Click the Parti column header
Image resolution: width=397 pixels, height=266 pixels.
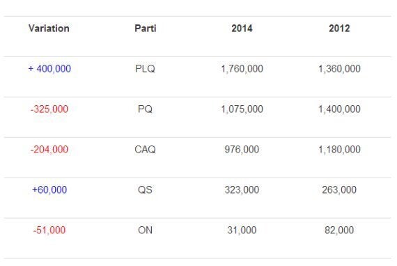tap(146, 29)
